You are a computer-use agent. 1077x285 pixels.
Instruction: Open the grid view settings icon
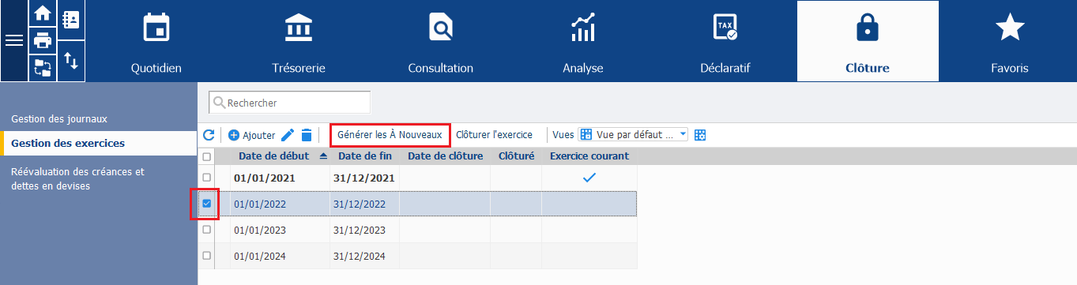pos(700,135)
